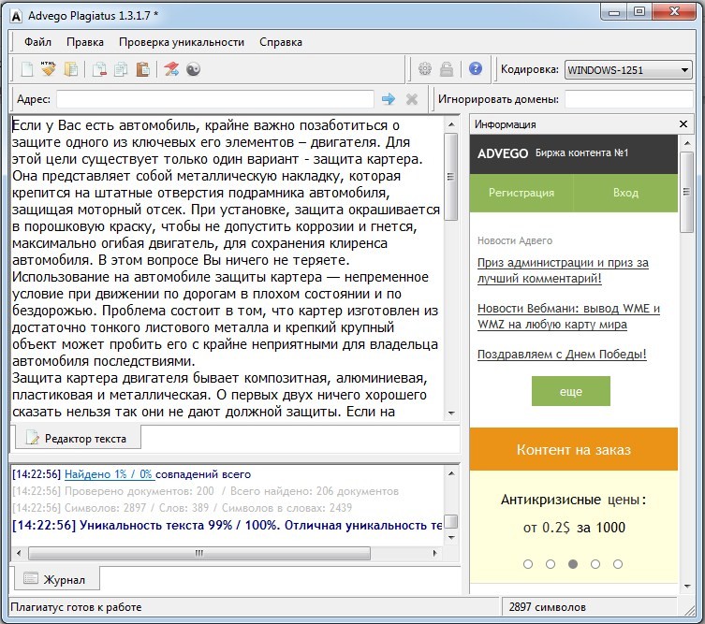Start the deep check yin-yang icon
This screenshot has width=705, height=624.
point(193,69)
